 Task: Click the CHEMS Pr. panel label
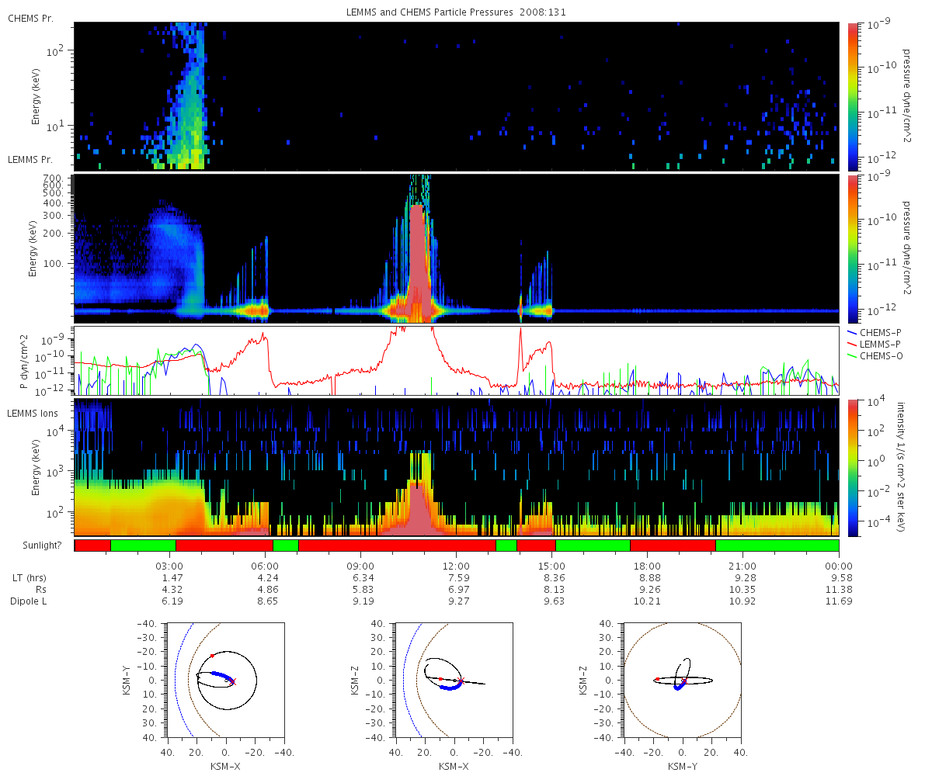coord(29,18)
